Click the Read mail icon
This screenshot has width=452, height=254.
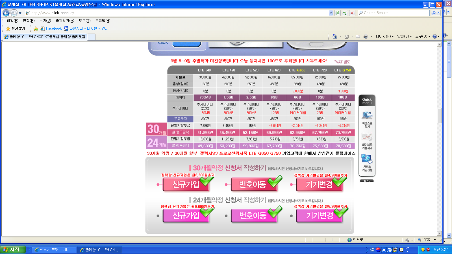pyautogui.click(x=358, y=36)
